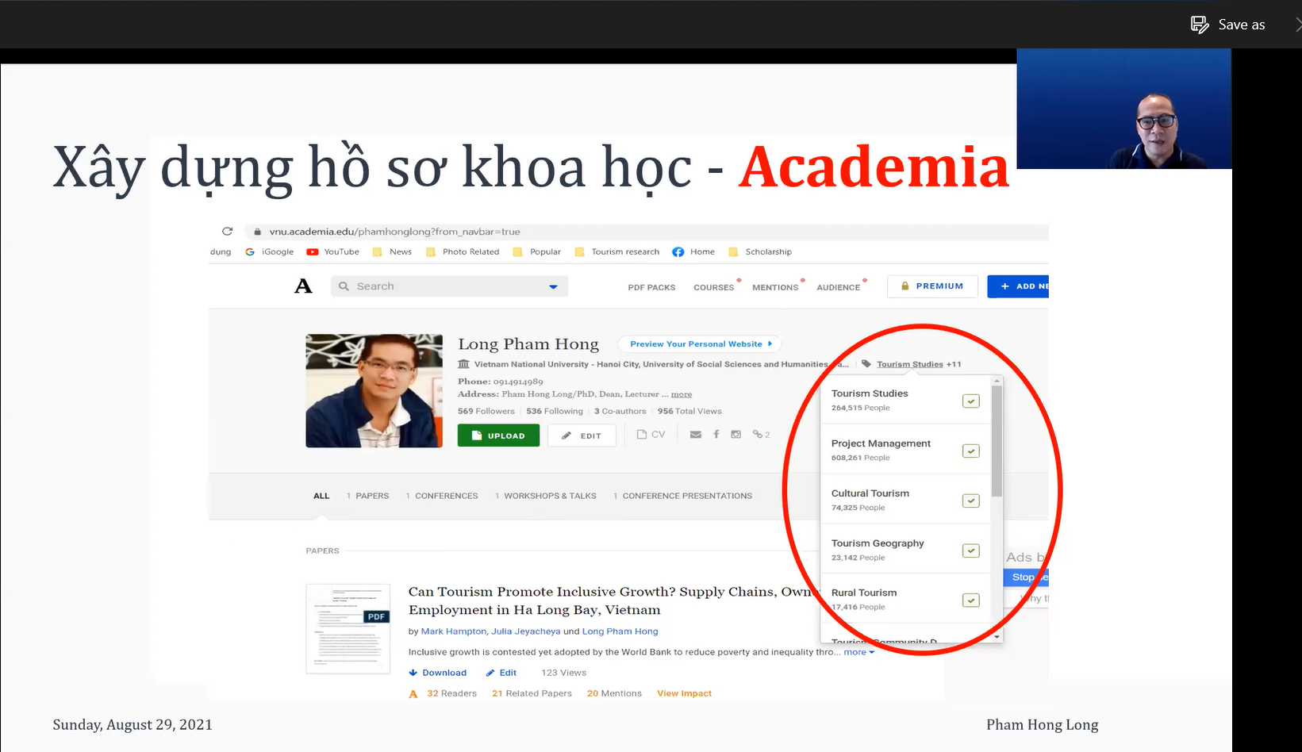This screenshot has width=1302, height=752.
Task: Click Preview Your Personal Website button
Action: pos(700,344)
